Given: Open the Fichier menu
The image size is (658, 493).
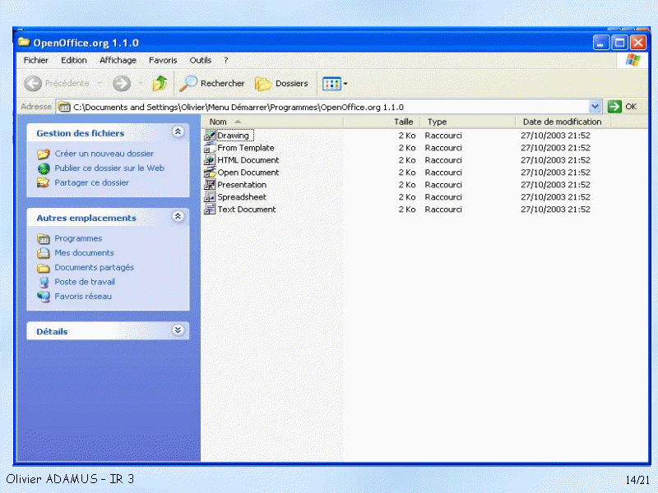Looking at the screenshot, I should [x=35, y=60].
